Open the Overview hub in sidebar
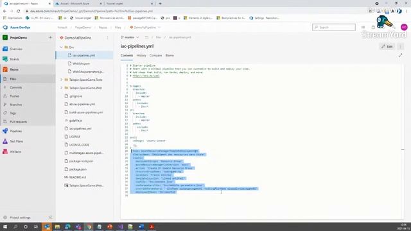The height and width of the screenshot is (231, 411). 15,49
